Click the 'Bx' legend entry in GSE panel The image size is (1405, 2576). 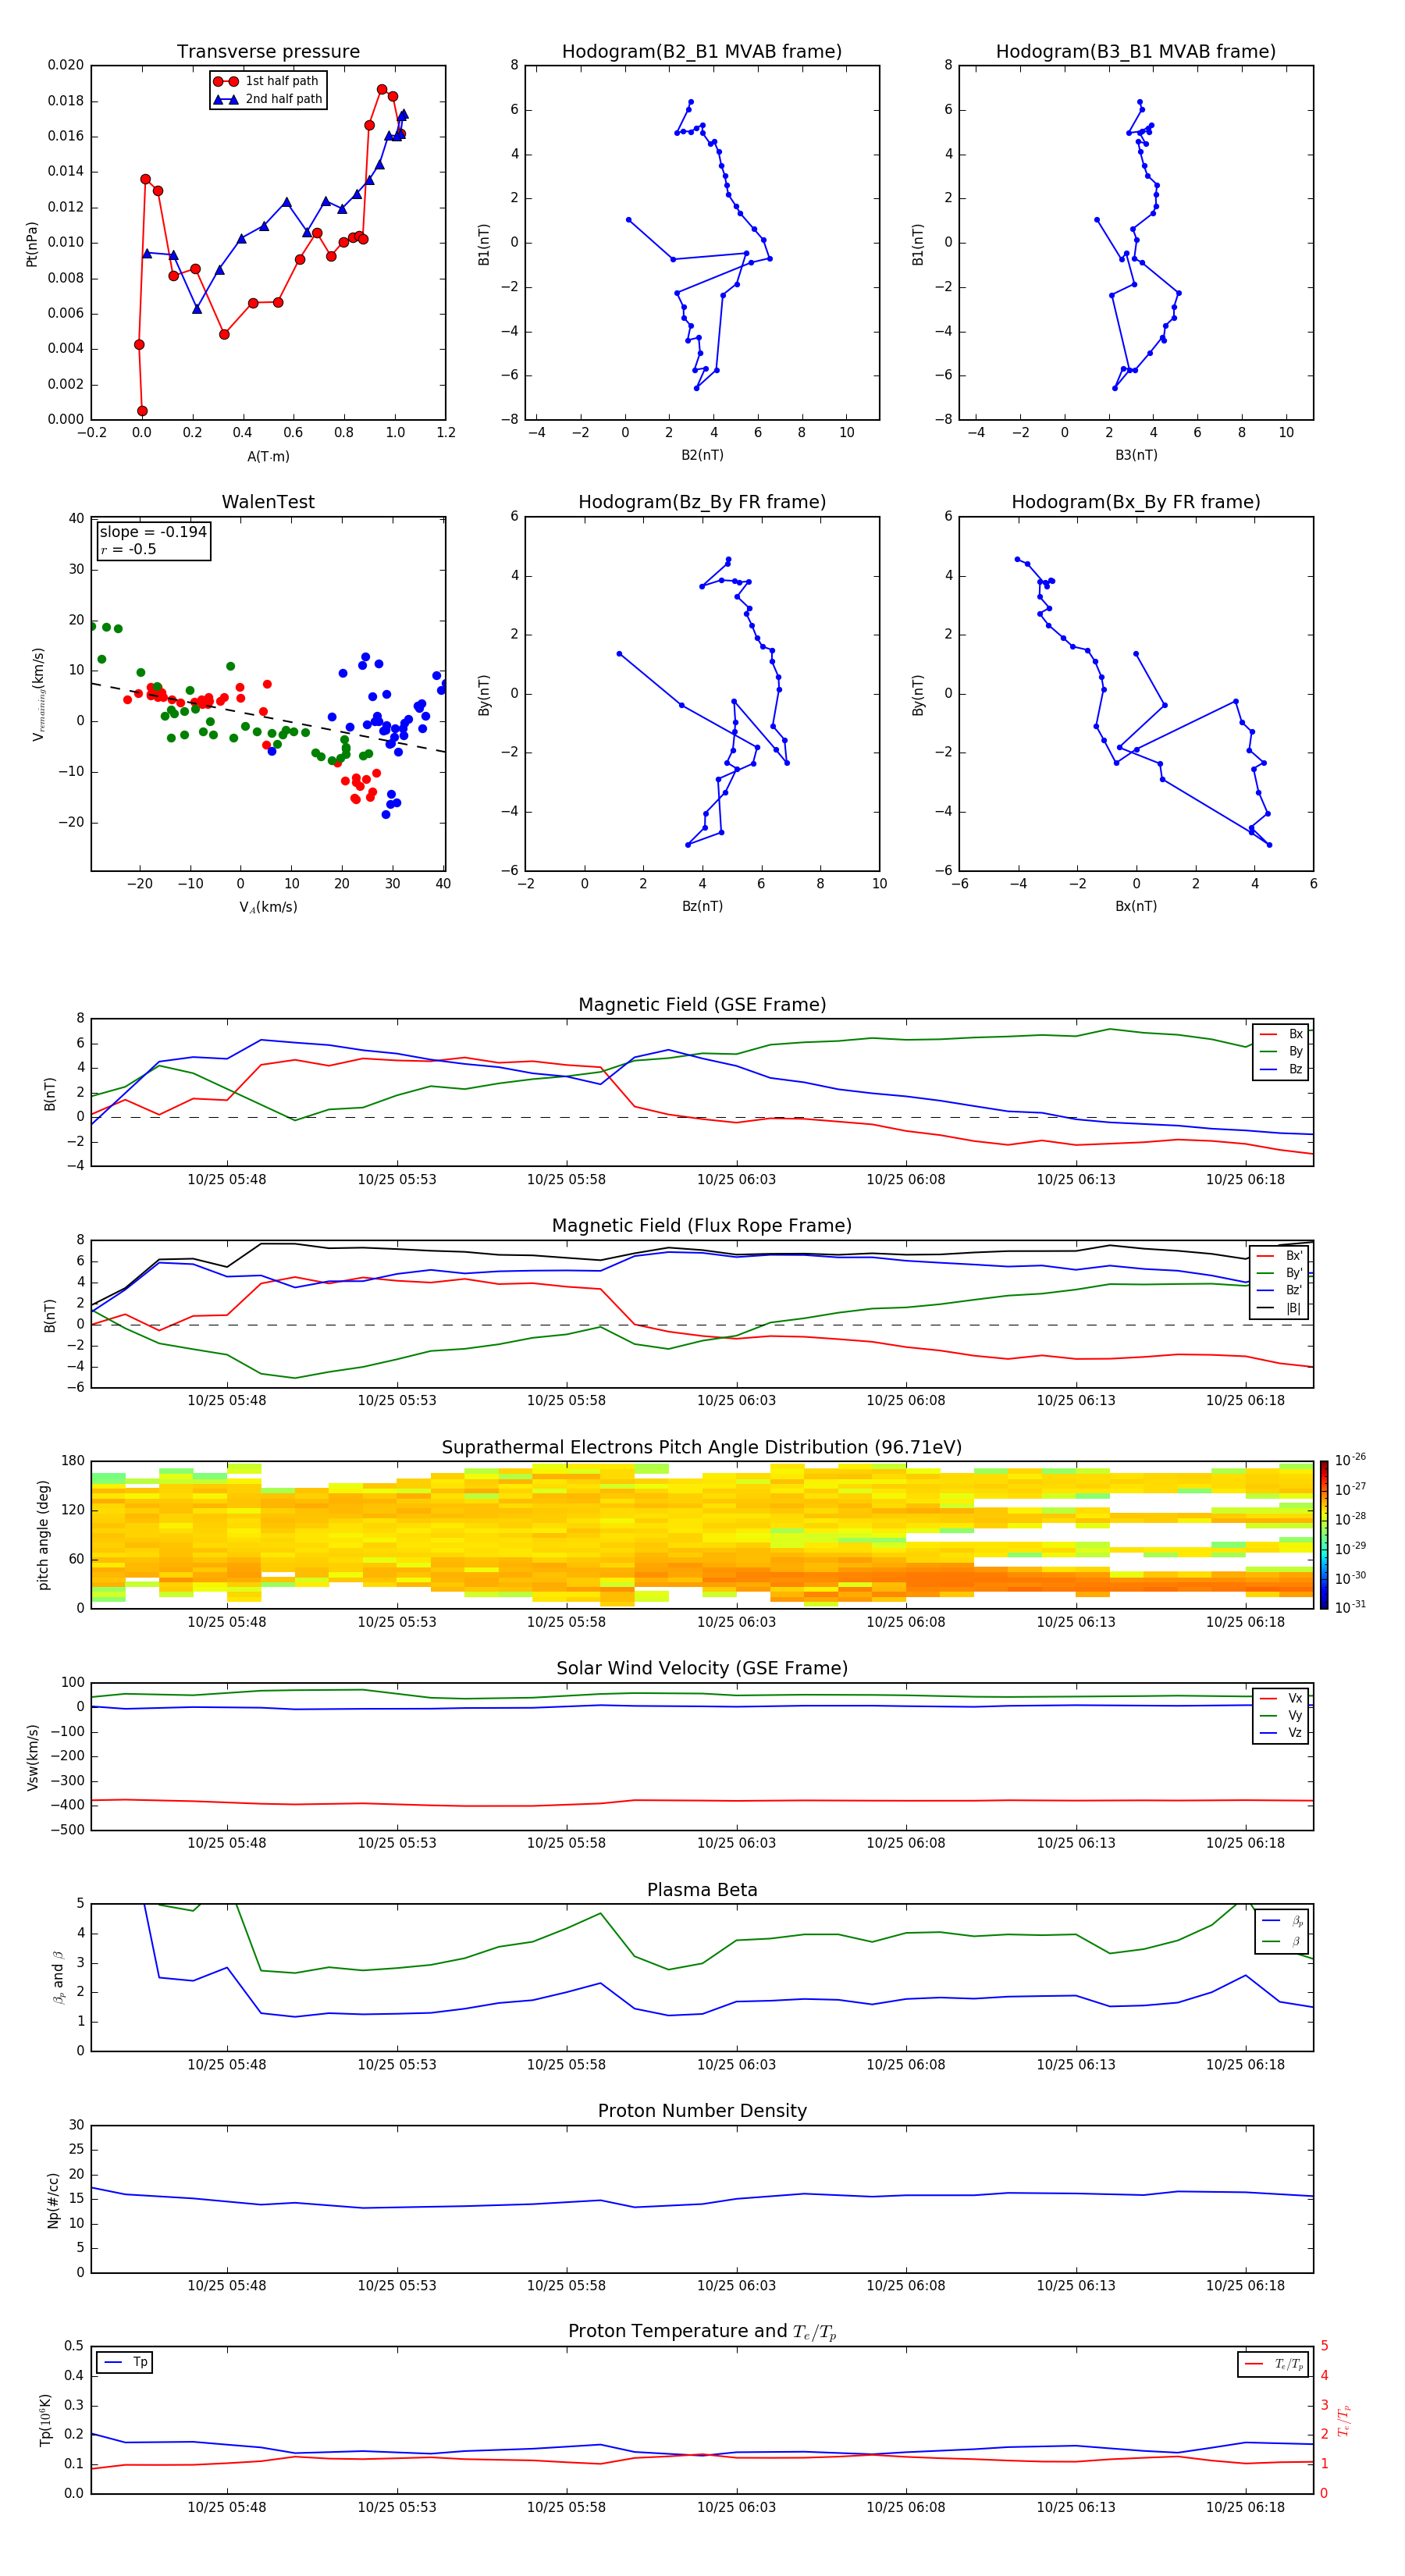pyautogui.click(x=1282, y=1034)
